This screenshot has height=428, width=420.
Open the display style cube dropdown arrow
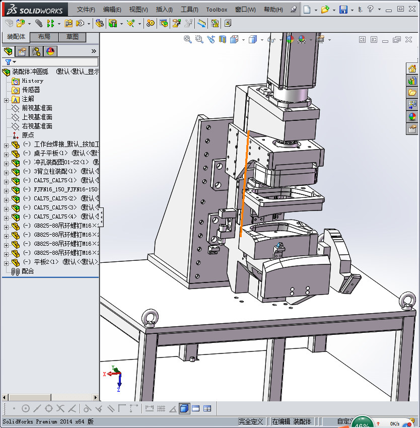tap(262, 40)
